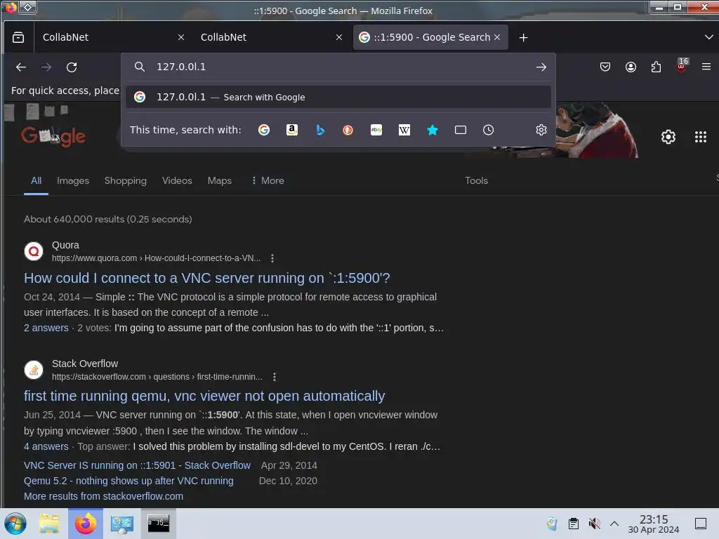Open a new tab with plus button
719x539 pixels.
pos(523,38)
